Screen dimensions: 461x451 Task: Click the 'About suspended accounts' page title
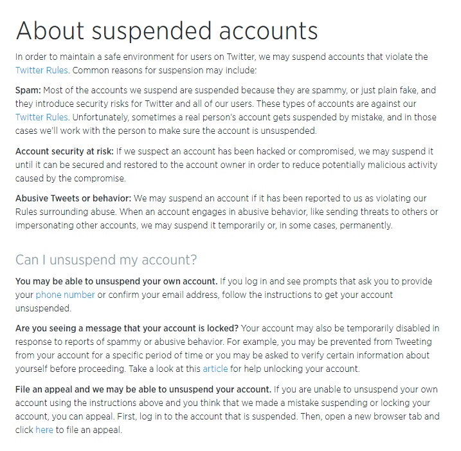[167, 30]
